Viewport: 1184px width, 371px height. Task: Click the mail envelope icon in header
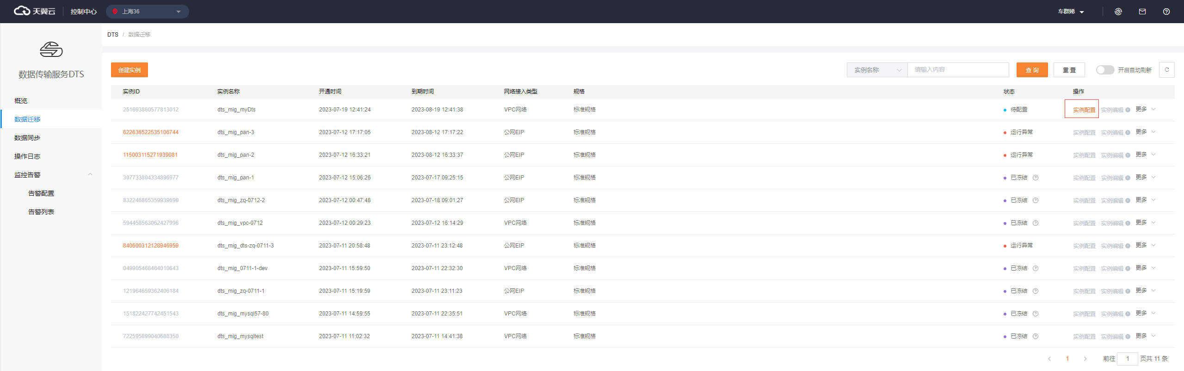[1142, 12]
